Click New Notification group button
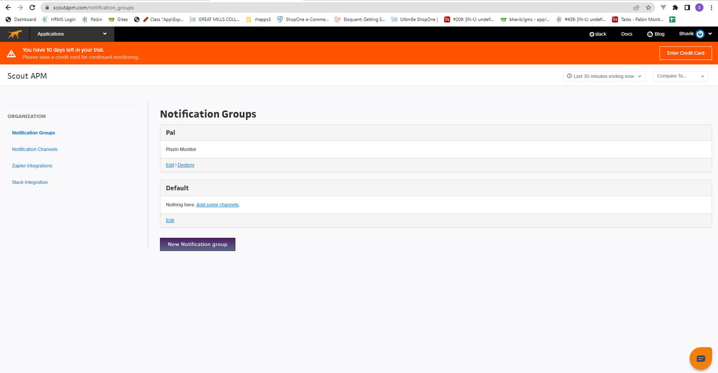 click(197, 244)
